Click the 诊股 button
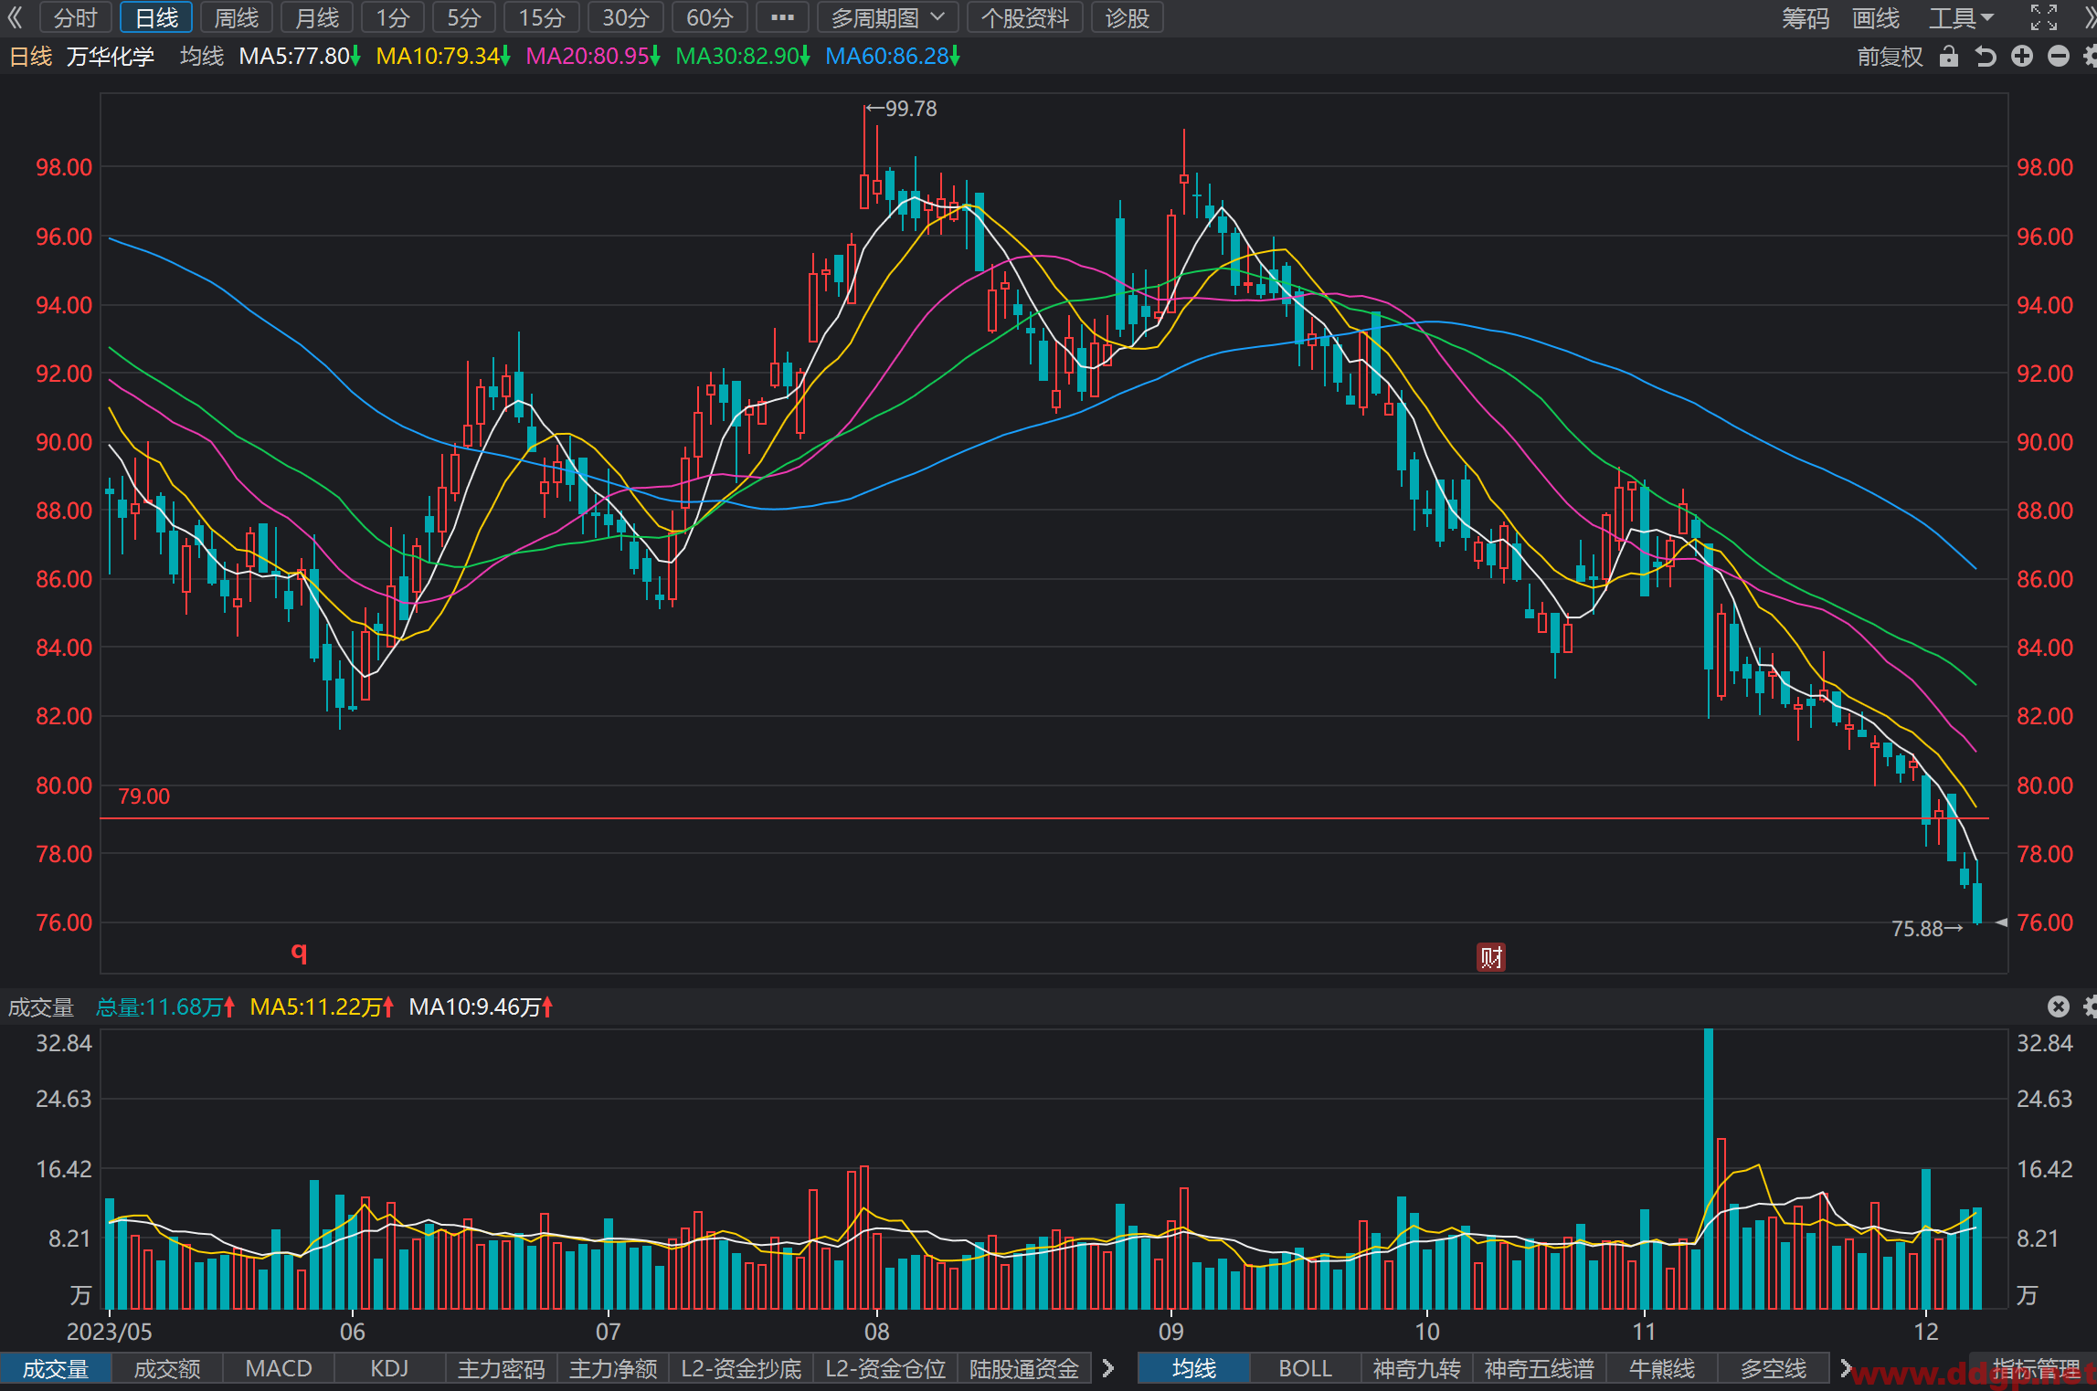The height and width of the screenshot is (1391, 2097). (1128, 17)
